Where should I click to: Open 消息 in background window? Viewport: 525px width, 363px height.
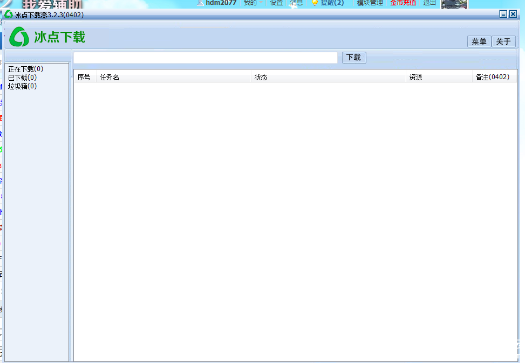pos(296,3)
